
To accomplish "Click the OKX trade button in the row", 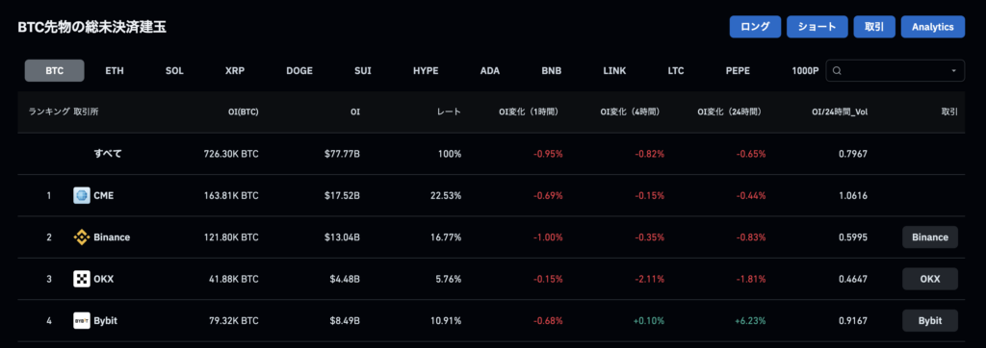I will (x=930, y=279).
